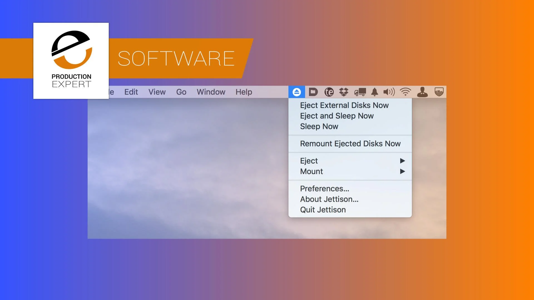This screenshot has width=534, height=300.
Task: Open the Edit menu
Action: point(131,92)
